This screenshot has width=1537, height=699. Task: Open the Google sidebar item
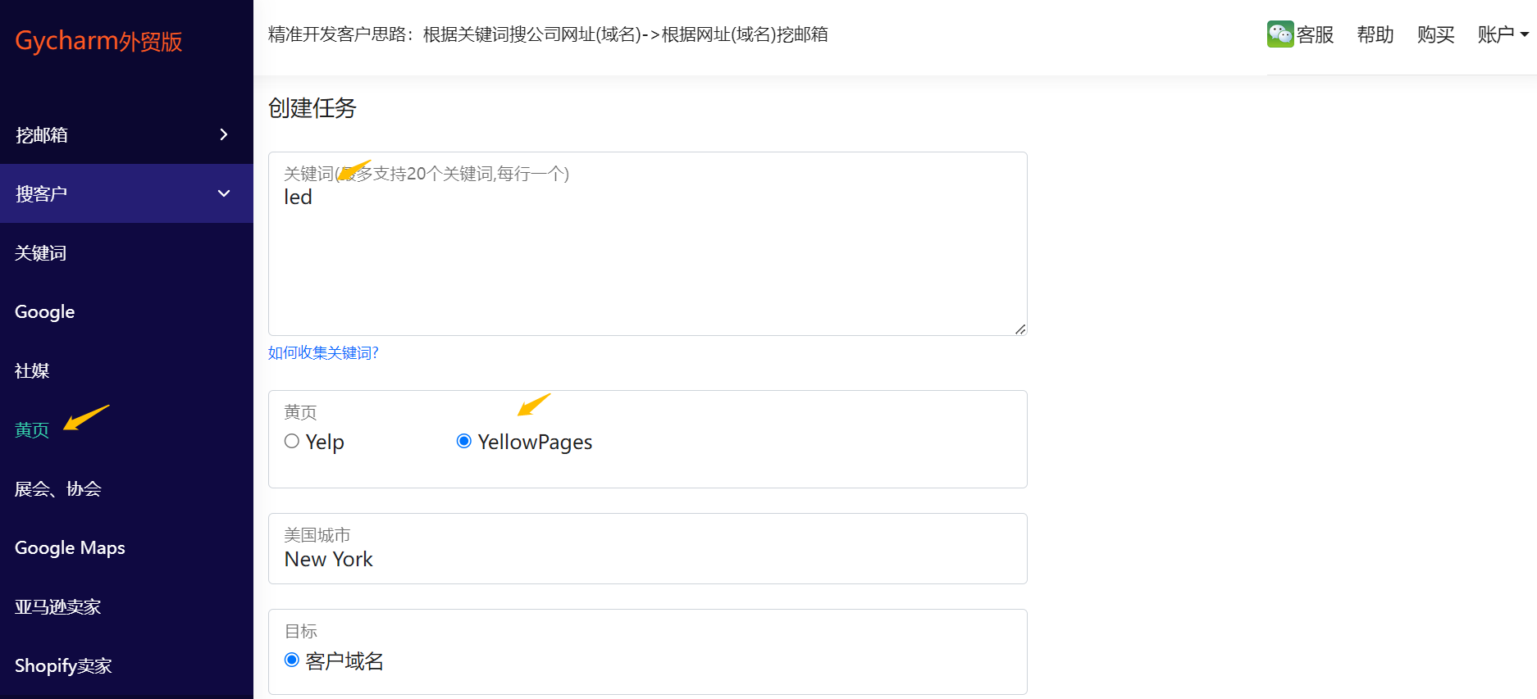[x=45, y=312]
